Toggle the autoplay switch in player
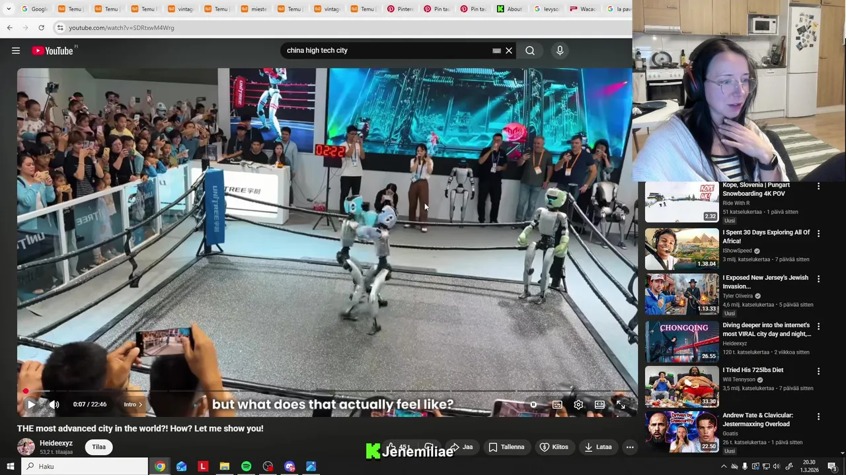 tap(534, 404)
